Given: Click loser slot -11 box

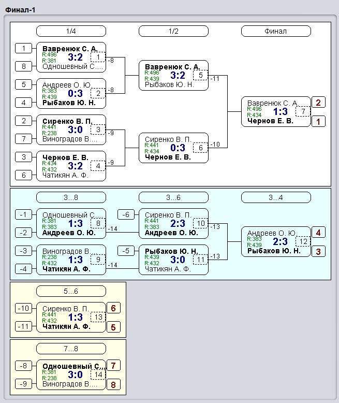Looking at the screenshot, I should tap(24, 326).
